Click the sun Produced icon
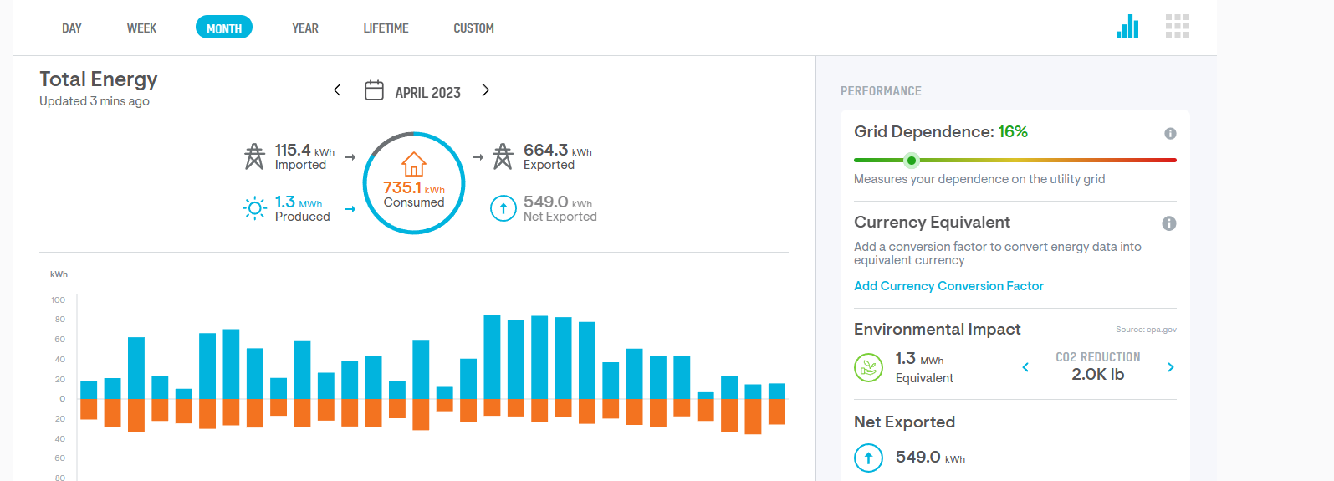The image size is (1334, 481). (254, 208)
